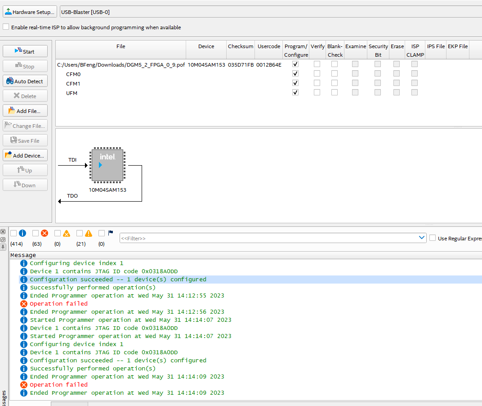Enable Verify for CFM0

317,73
